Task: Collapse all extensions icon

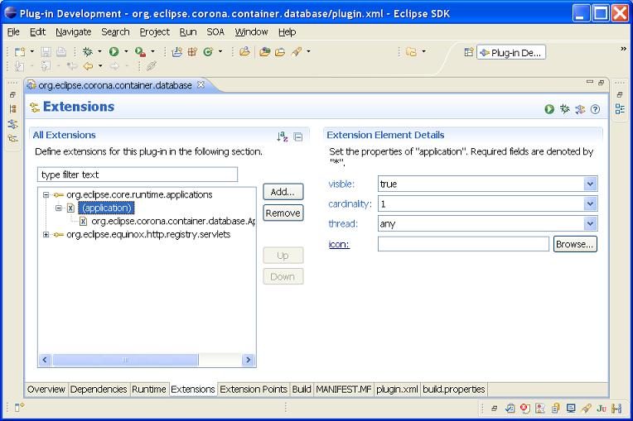Action: (298, 137)
